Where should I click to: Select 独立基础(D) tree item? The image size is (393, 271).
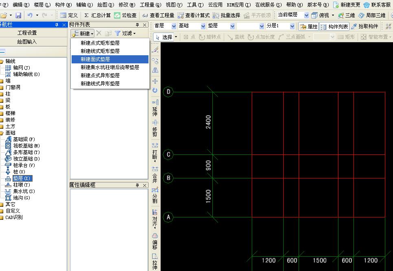click(x=22, y=158)
